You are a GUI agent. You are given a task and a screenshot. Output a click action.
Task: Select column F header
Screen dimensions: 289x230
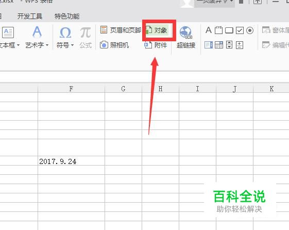pos(71,89)
